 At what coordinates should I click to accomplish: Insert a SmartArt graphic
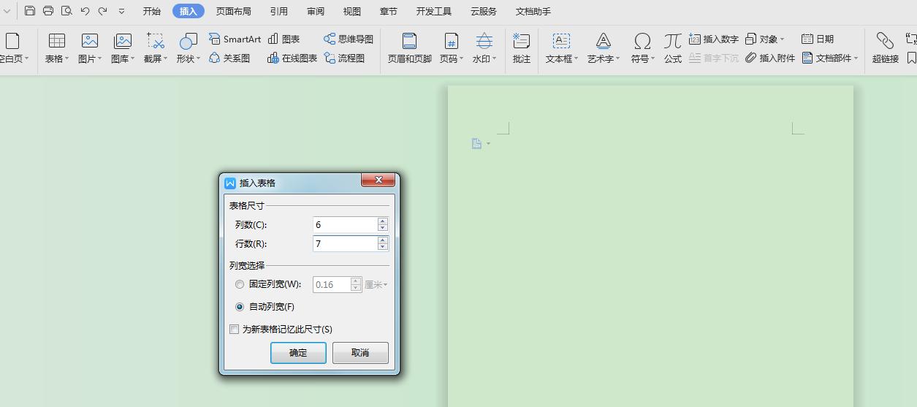(235, 39)
